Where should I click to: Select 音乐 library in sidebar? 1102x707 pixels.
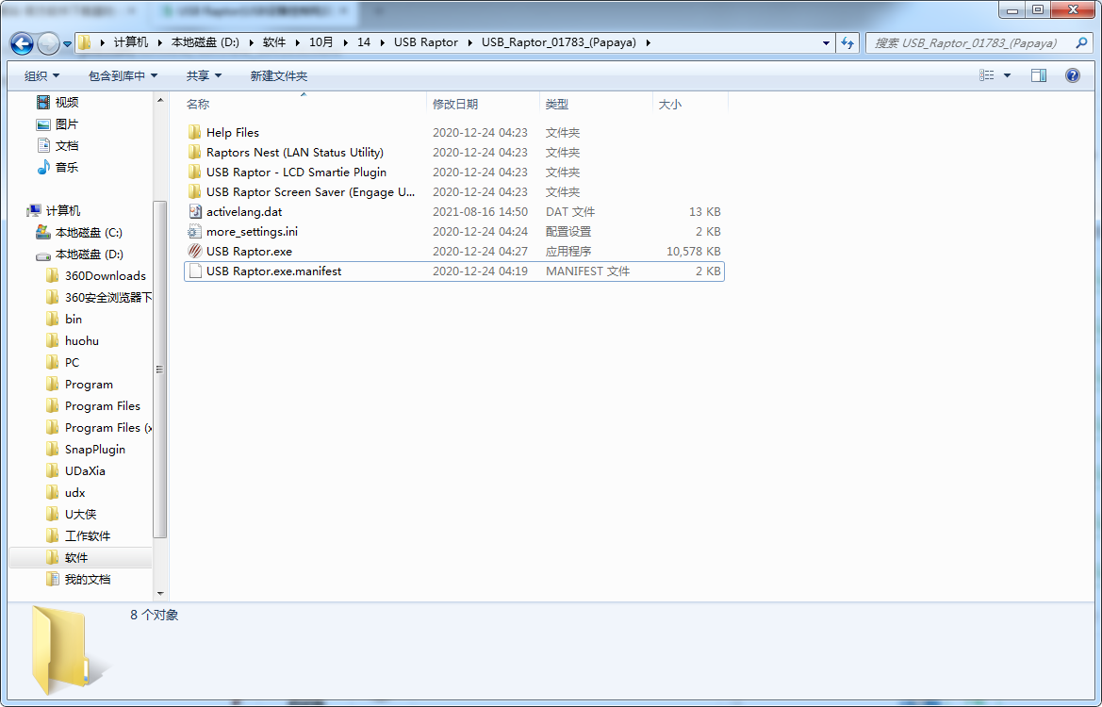(58, 167)
